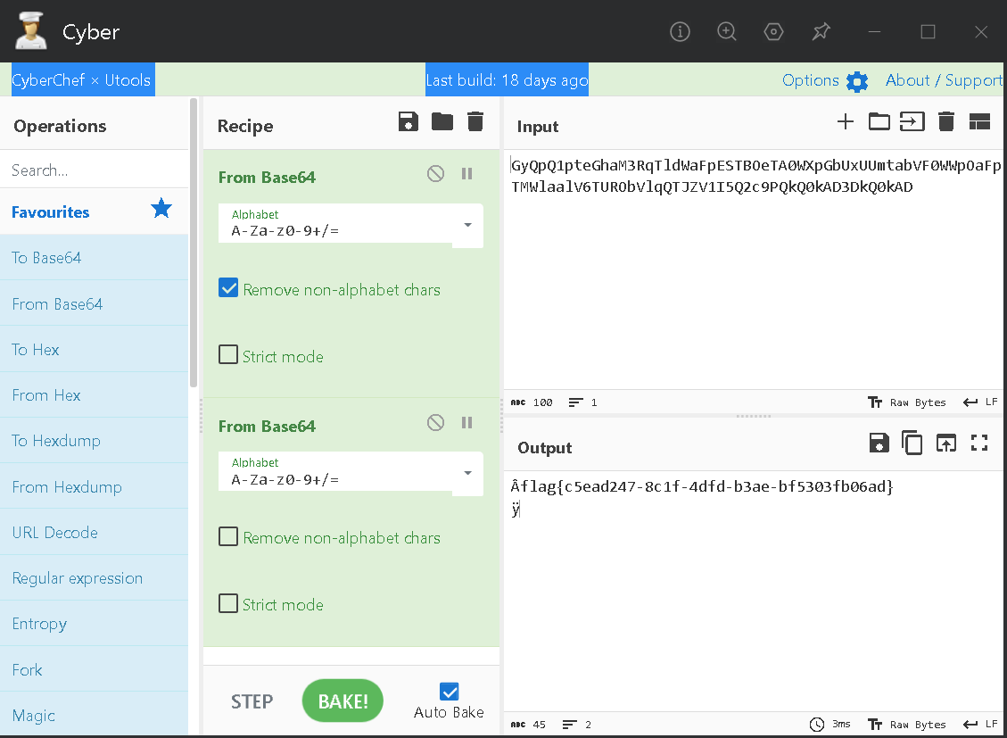
Task: Click the chef logo in the title bar
Action: [x=31, y=31]
